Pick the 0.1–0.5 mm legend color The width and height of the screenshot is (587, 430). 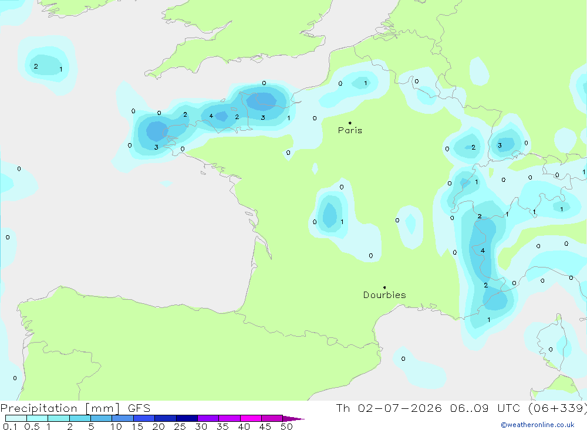pyautogui.click(x=16, y=418)
